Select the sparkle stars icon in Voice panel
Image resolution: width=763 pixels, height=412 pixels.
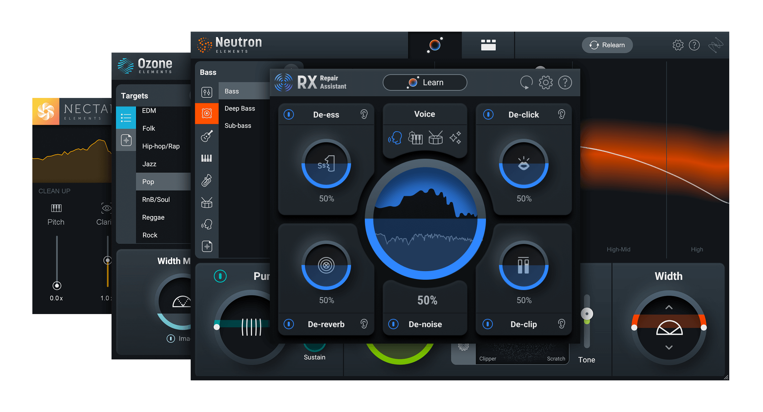click(455, 138)
